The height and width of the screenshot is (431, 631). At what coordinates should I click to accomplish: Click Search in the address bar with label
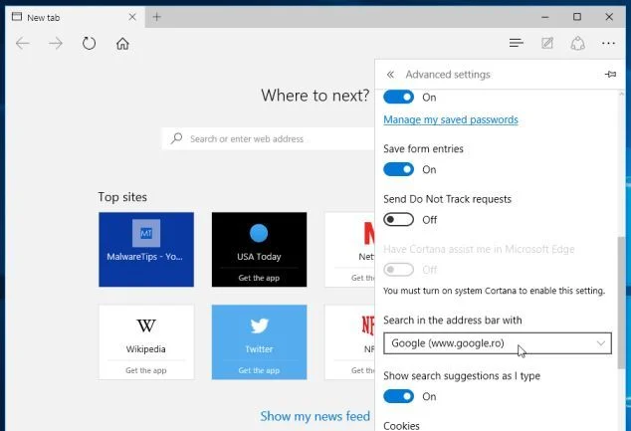click(x=452, y=320)
